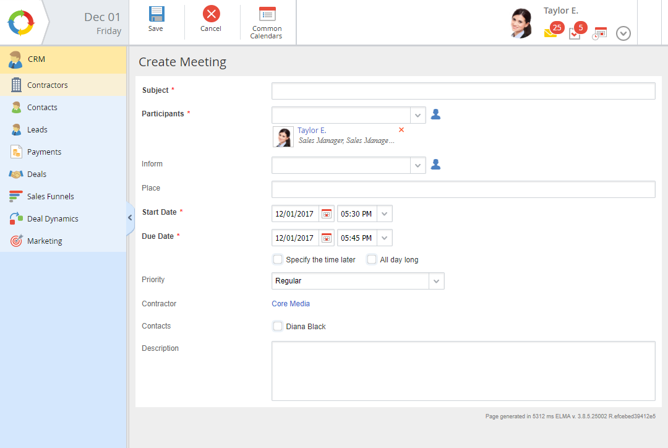Click the calendar clock icon in header
The height and width of the screenshot is (448, 668).
tap(599, 33)
